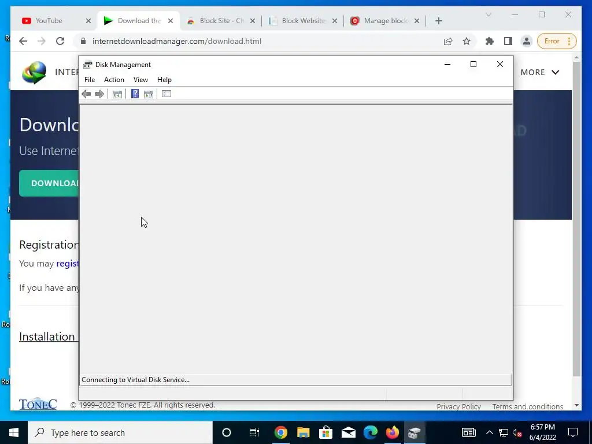The width and height of the screenshot is (592, 444).
Task: Click the Disk Management title bar icon
Action: click(88, 65)
